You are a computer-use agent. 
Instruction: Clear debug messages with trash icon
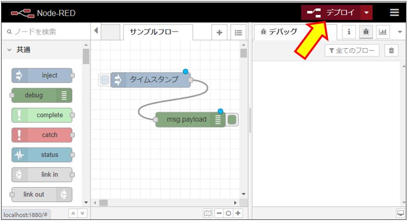pyautogui.click(x=391, y=50)
